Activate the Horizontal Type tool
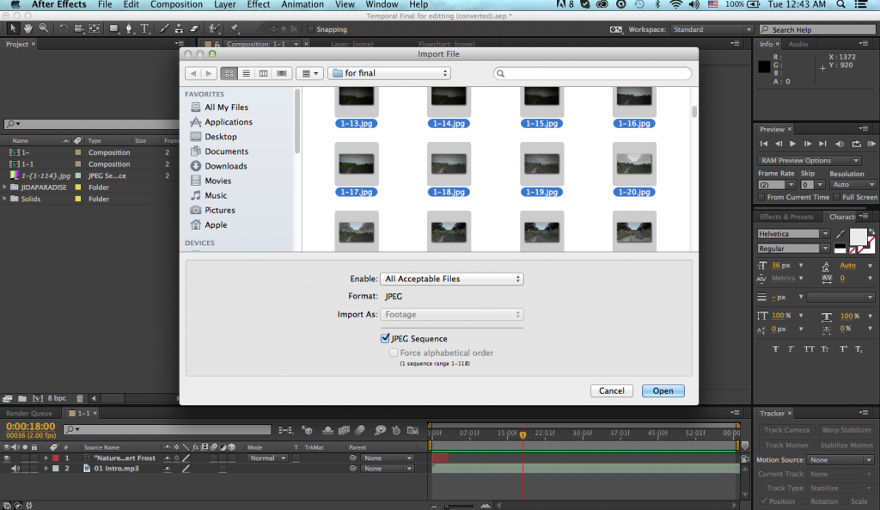The image size is (880, 510). (x=144, y=28)
